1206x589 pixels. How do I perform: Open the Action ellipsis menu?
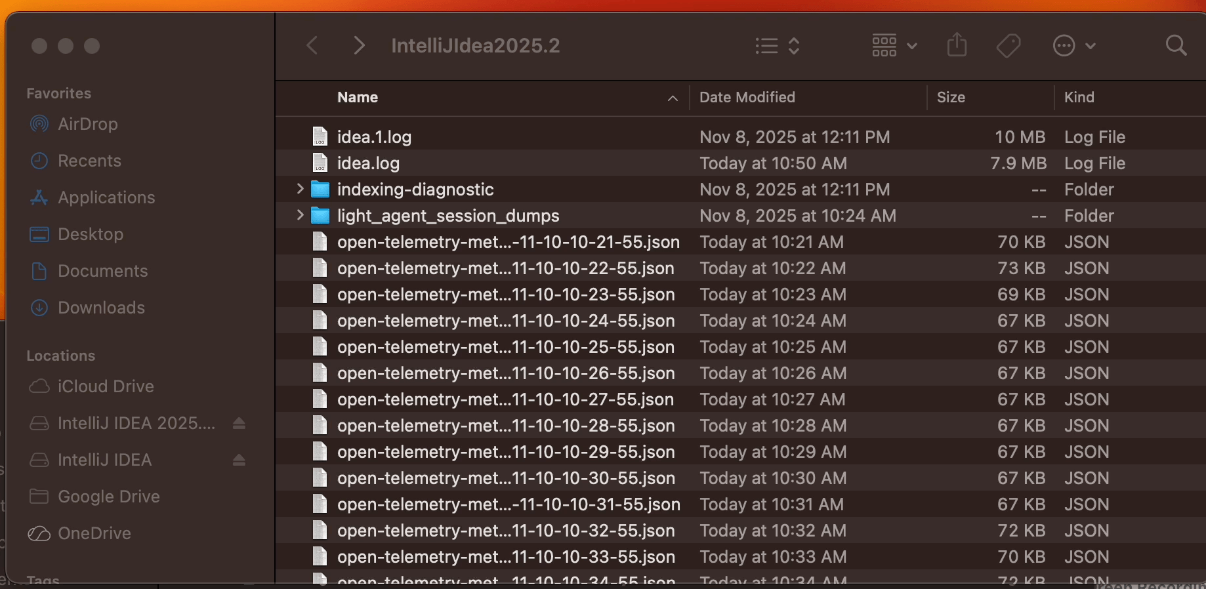click(1074, 46)
